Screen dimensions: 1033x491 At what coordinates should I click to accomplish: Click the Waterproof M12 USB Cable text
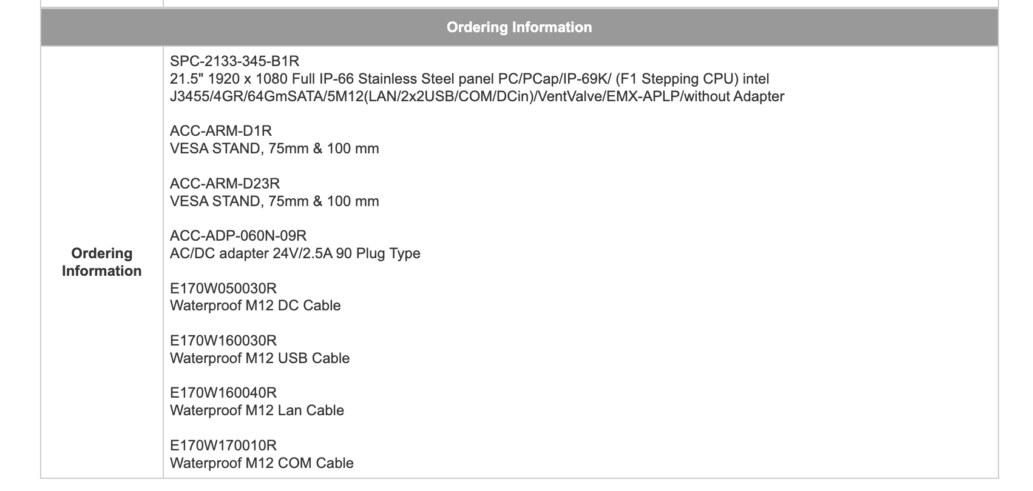click(260, 358)
